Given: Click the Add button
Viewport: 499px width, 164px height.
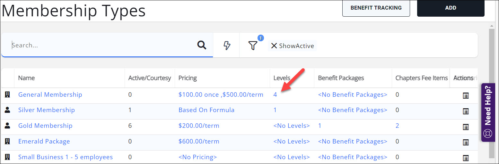Looking at the screenshot, I should point(451,8).
